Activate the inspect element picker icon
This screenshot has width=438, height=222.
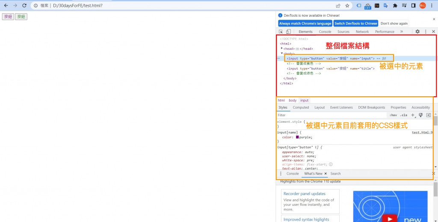tap(281, 32)
